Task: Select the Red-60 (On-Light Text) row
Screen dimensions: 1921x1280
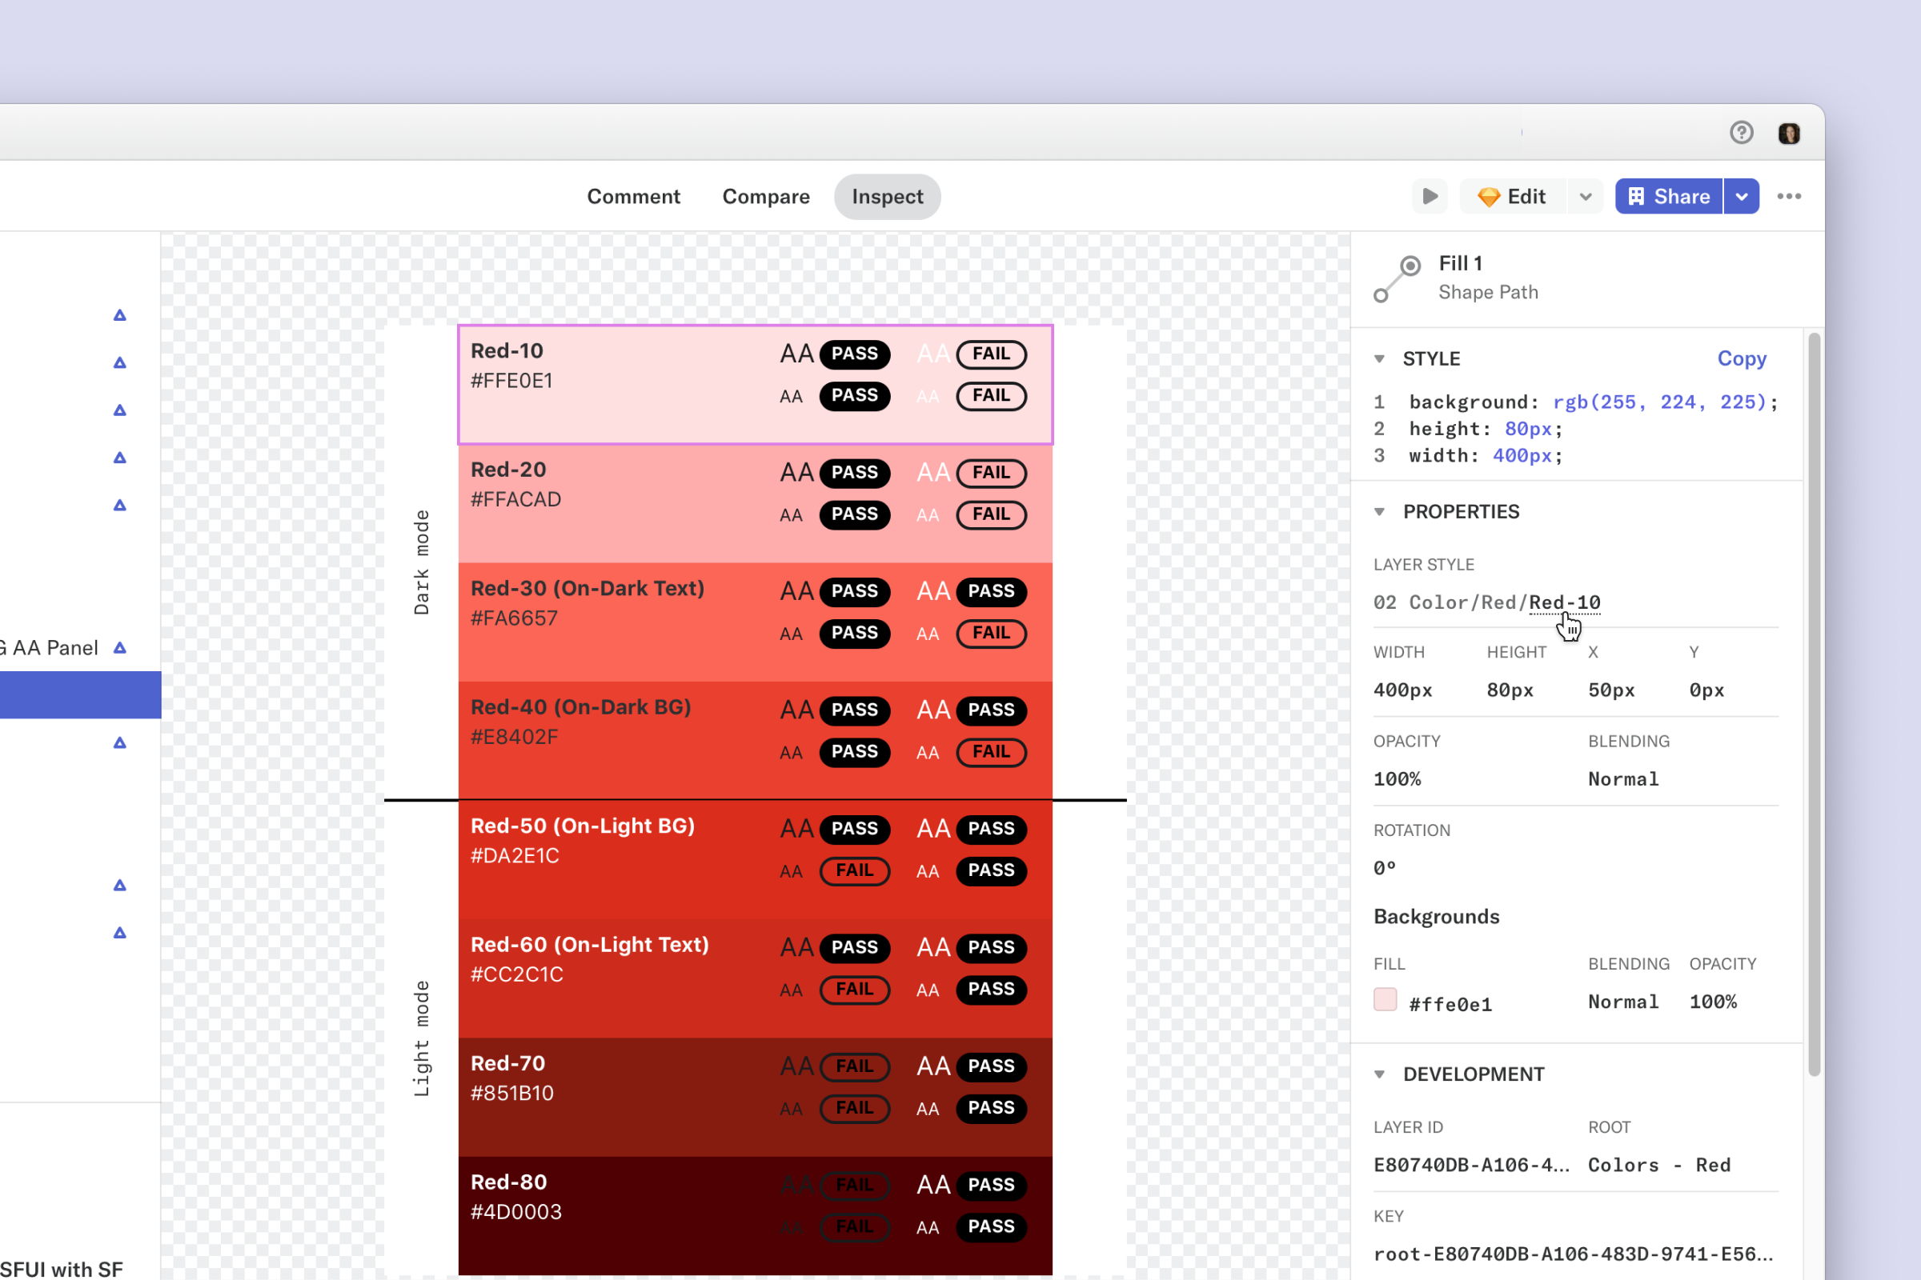Action: tap(756, 978)
